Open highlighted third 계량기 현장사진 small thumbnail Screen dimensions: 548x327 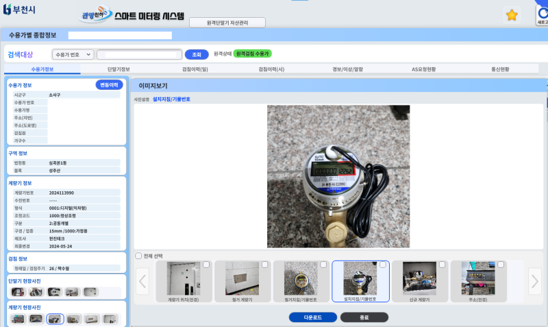point(55,319)
